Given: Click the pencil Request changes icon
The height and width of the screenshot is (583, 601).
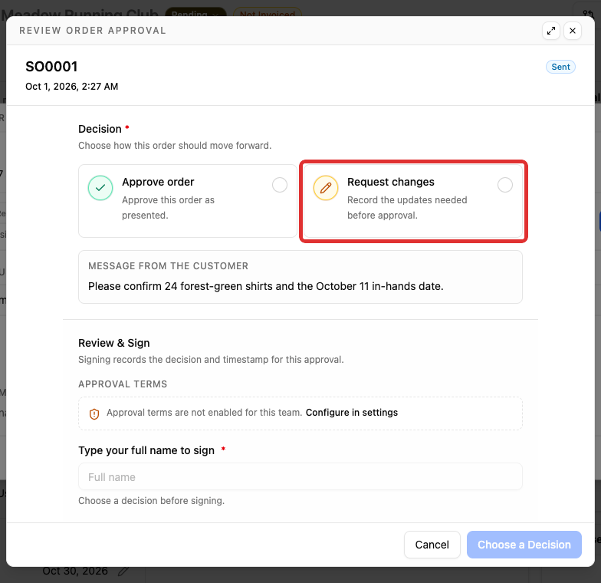Looking at the screenshot, I should (x=326, y=188).
